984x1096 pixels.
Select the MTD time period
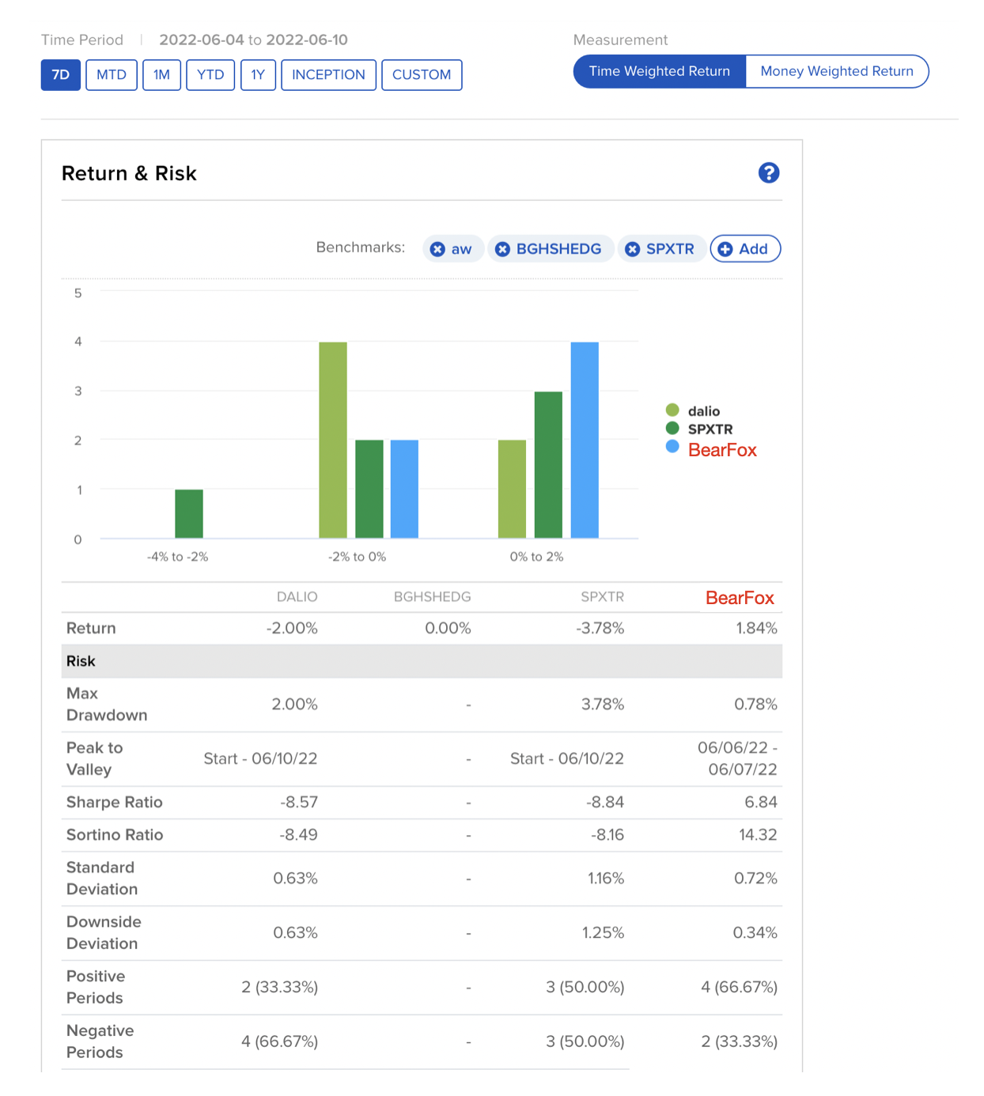112,75
